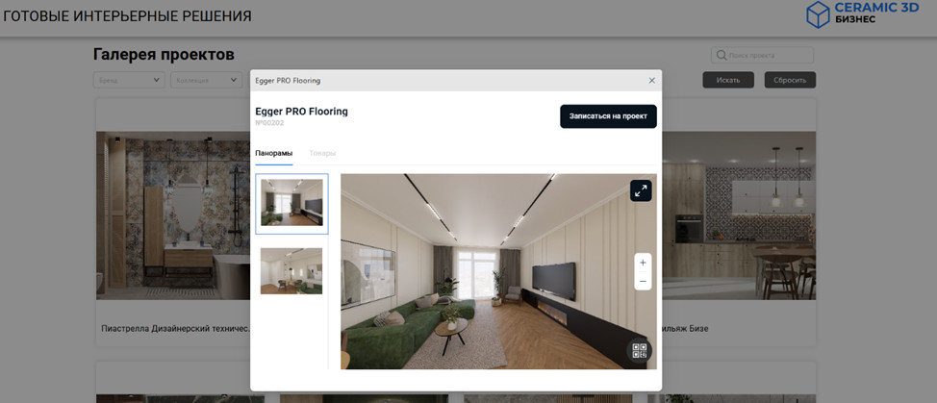Click the search magnifier icon
Screen dimensions: 937x403
click(x=722, y=56)
